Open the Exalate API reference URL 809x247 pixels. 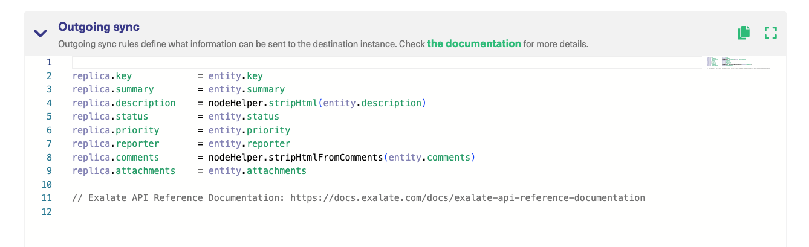(467, 198)
